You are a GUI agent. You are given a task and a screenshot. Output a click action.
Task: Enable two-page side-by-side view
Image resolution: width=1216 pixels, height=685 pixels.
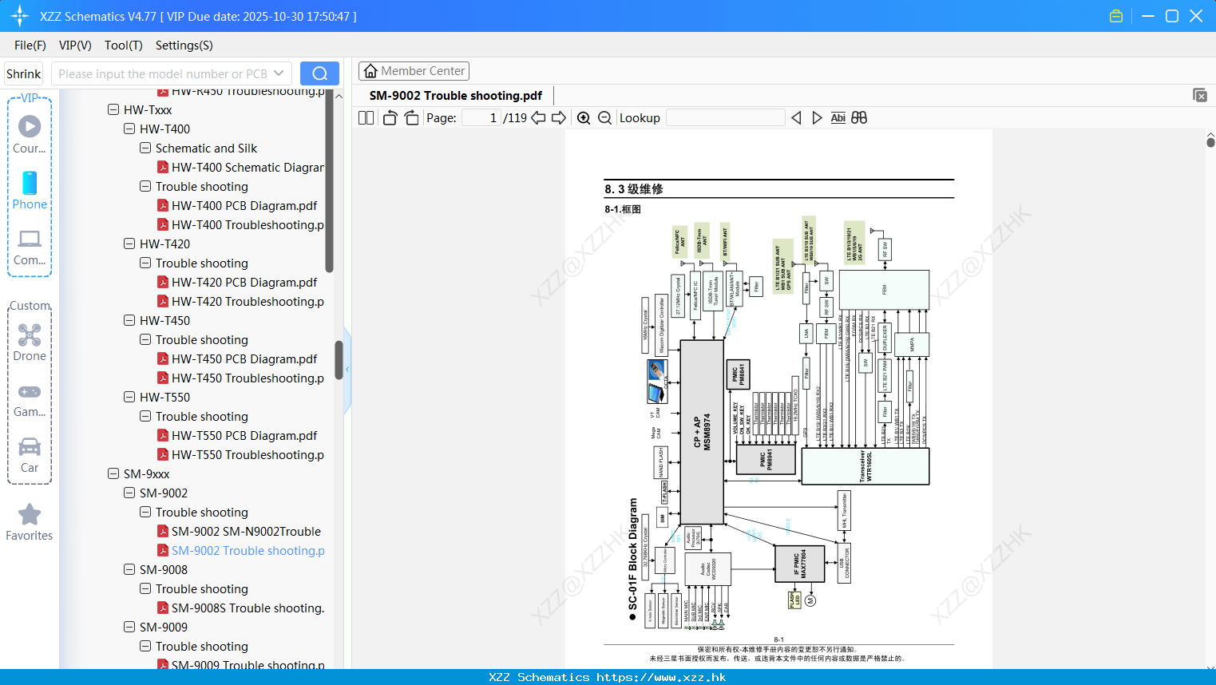click(365, 117)
